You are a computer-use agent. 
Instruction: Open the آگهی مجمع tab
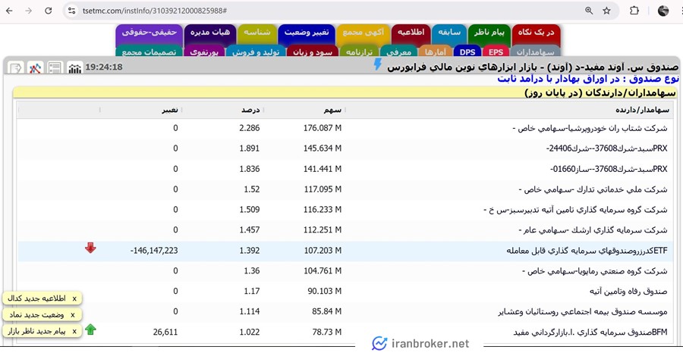click(364, 34)
